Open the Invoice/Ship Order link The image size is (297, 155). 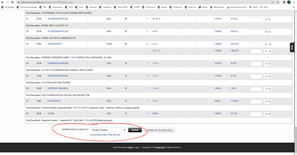[98, 135]
